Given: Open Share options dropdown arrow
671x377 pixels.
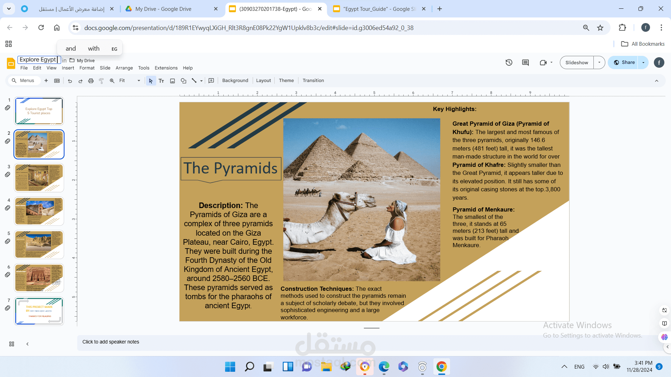Looking at the screenshot, I should [x=643, y=62].
